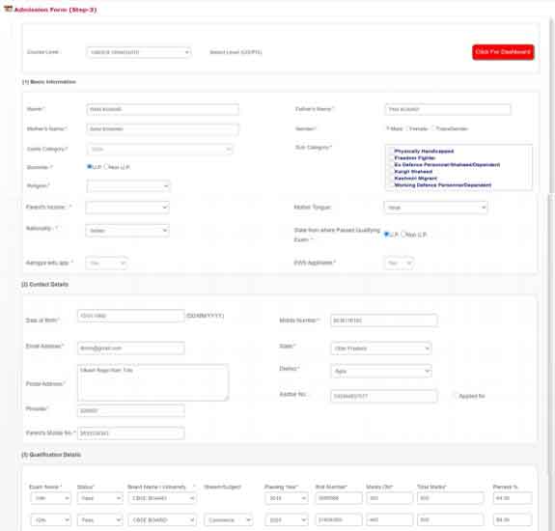Open the 10th row Status dropdown
Viewport: 555px width, 531px height.
coord(100,498)
